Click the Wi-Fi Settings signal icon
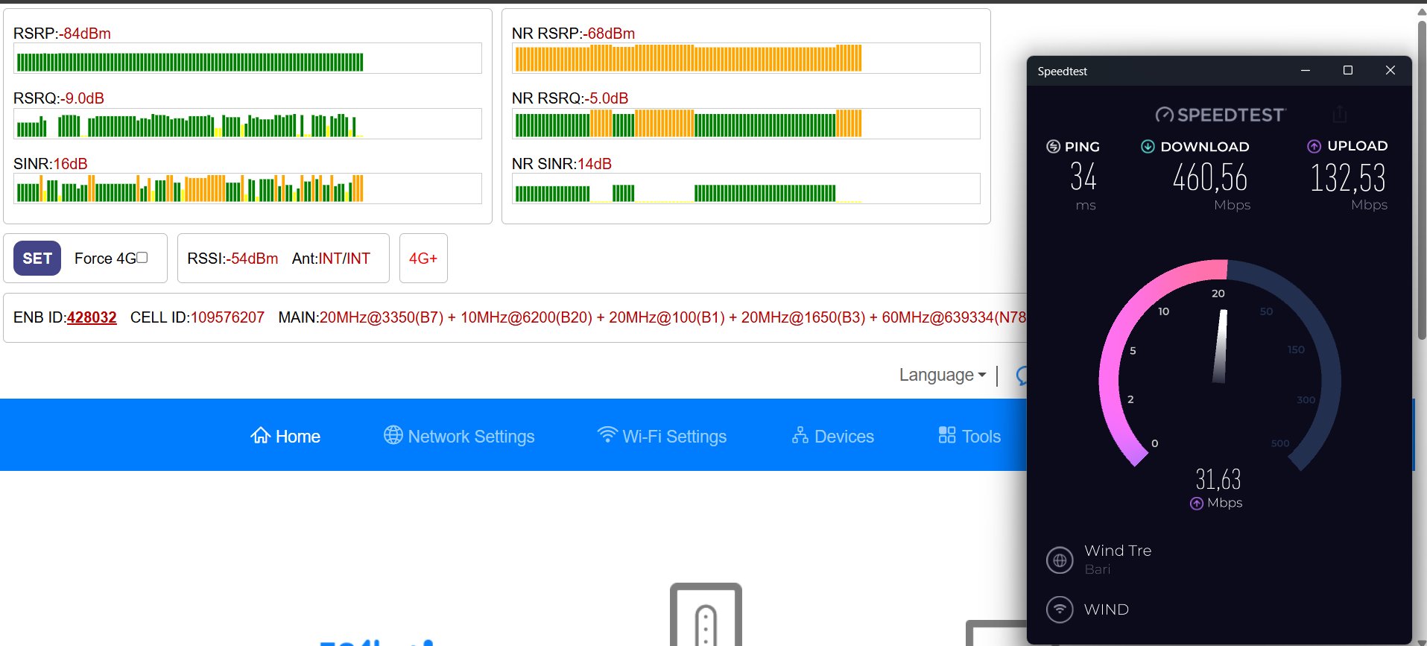The image size is (1427, 646). tap(607, 434)
